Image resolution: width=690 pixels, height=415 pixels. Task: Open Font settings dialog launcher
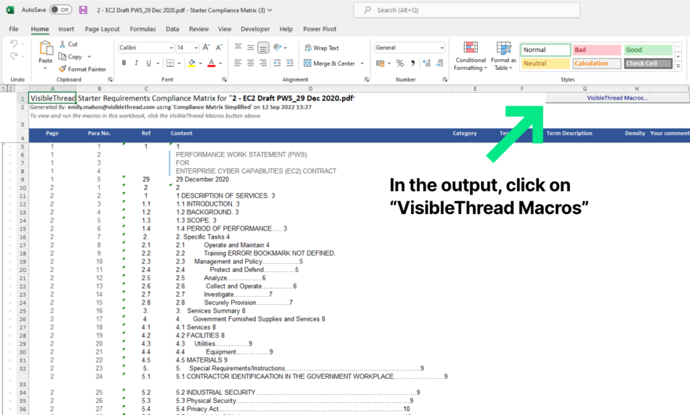[x=224, y=79]
